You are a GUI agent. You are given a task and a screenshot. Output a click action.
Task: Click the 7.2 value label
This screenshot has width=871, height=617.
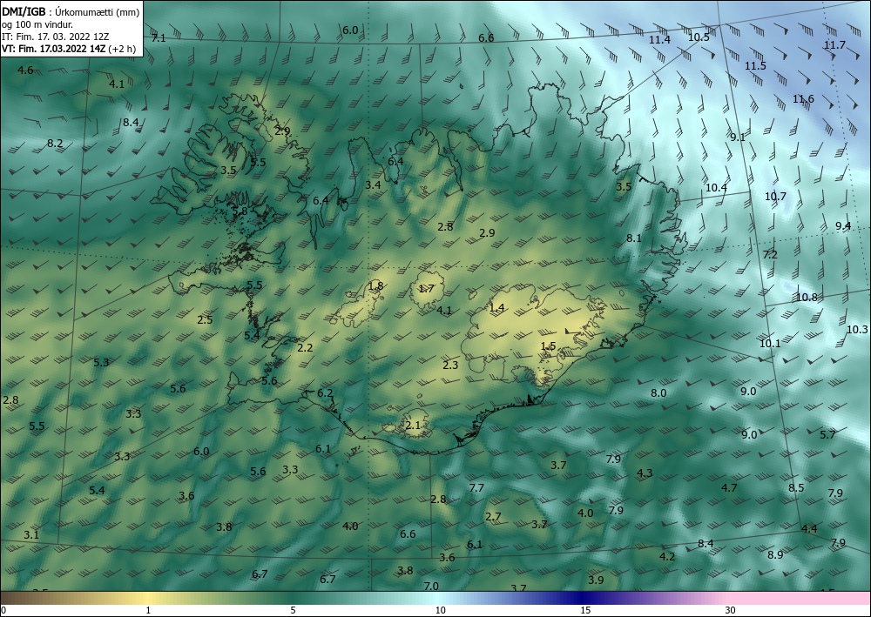coord(770,255)
